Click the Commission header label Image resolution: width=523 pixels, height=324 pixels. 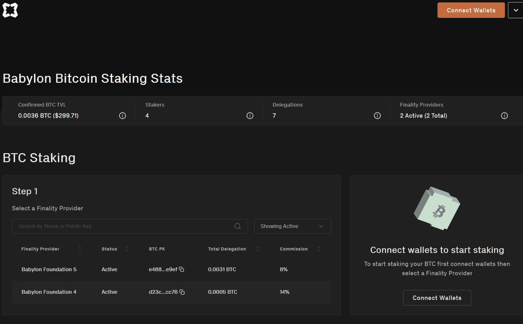tap(294, 249)
